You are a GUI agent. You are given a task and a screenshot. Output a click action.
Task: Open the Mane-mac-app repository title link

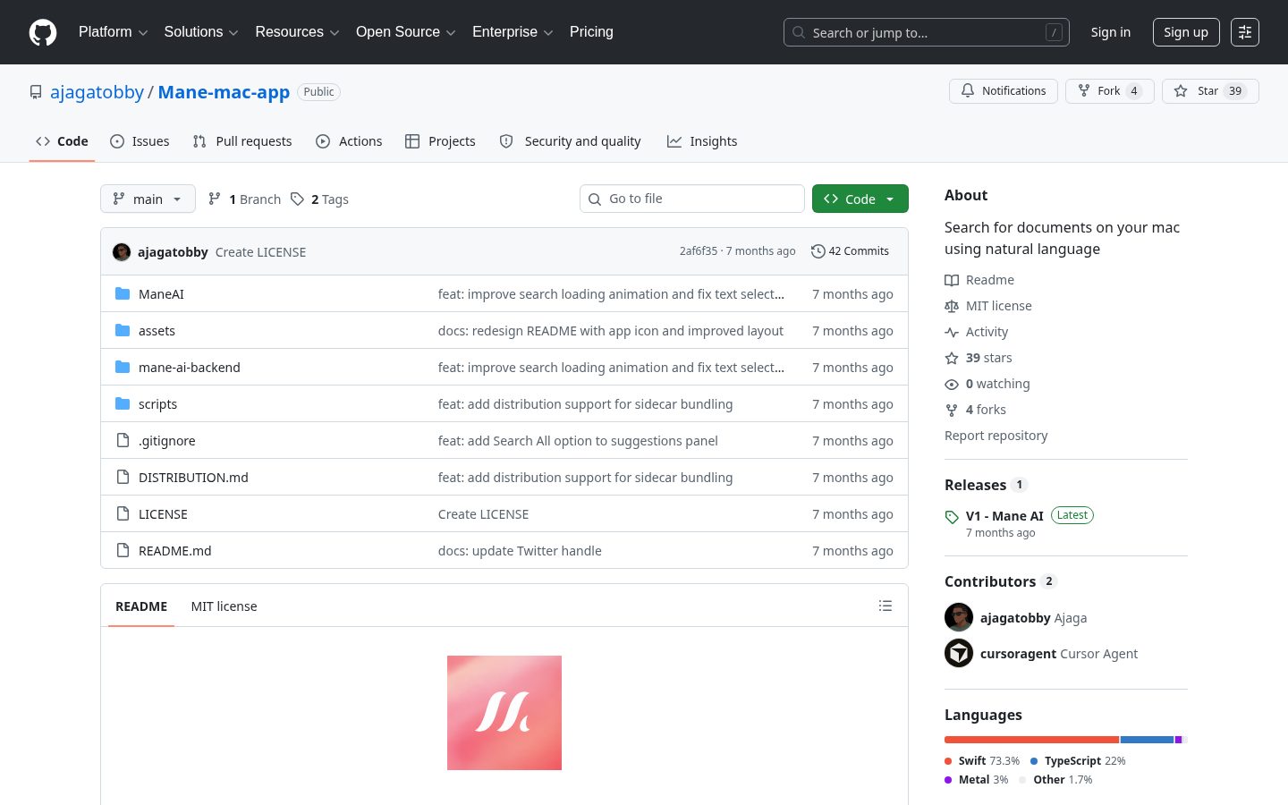[x=224, y=92]
